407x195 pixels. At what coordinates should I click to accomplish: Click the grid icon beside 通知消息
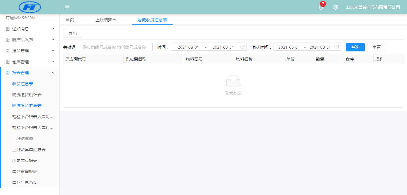(x=8, y=29)
